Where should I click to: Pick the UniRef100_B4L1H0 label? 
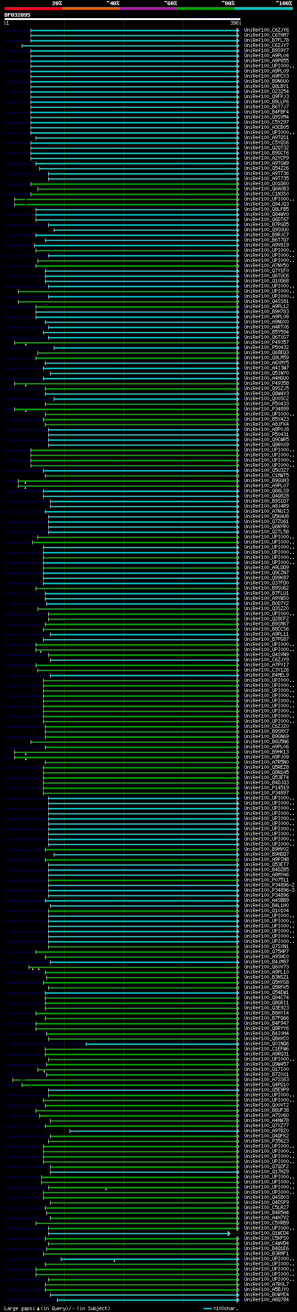[x=266, y=906]
